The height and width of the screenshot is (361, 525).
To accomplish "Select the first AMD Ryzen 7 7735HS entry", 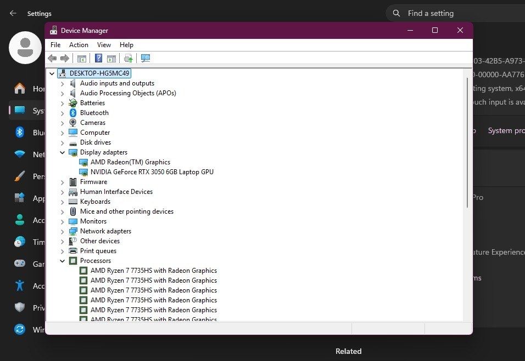I will (154, 271).
